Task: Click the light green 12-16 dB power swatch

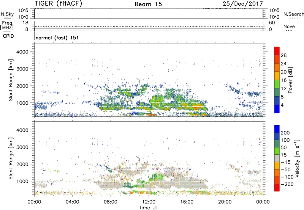Action: (x=277, y=84)
